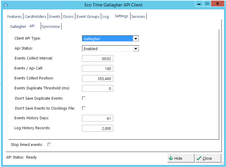This screenshot has height=167, width=226.
Task: Click the window resize grip corner
Action: pyautogui.click(x=222, y=163)
